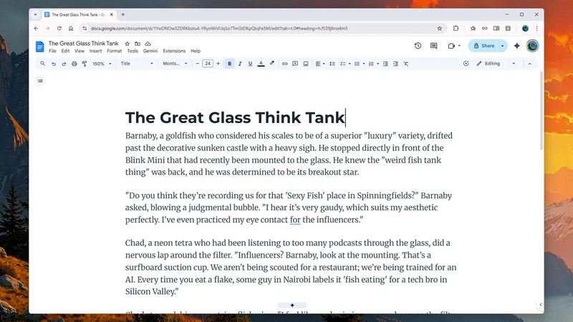This screenshot has height=322, width=573.
Task: Insert a link using toolbar icon
Action: click(x=284, y=64)
